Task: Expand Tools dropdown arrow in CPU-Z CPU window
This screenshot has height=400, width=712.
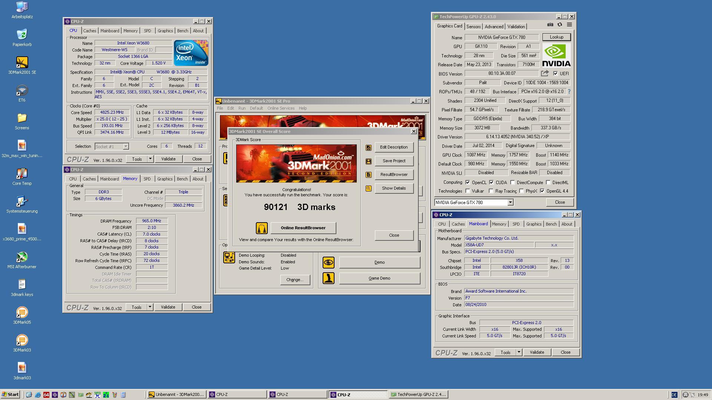Action: click(x=150, y=159)
